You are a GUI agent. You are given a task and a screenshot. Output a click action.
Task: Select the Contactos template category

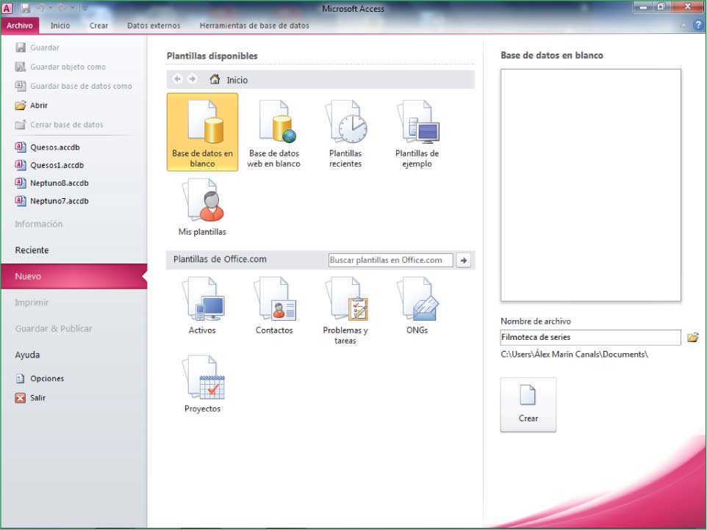[x=274, y=306]
